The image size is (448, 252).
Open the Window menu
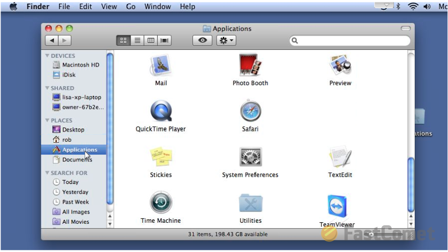point(157,6)
